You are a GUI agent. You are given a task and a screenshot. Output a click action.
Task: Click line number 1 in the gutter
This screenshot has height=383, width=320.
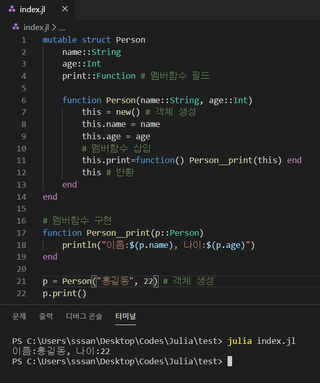pos(23,40)
